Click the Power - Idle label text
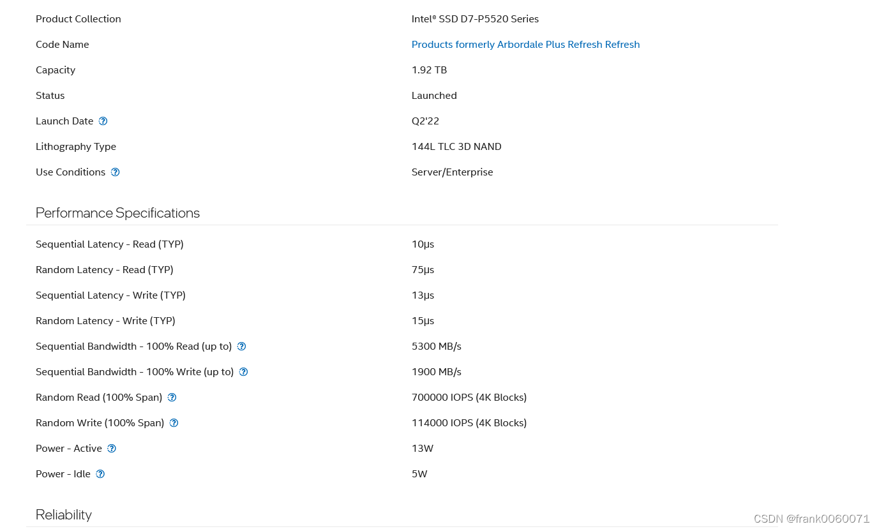This screenshot has height=529, width=879. tap(63, 474)
